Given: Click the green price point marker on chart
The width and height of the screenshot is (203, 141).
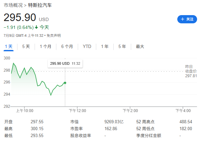Looking at the screenshot, I should 65,83.
